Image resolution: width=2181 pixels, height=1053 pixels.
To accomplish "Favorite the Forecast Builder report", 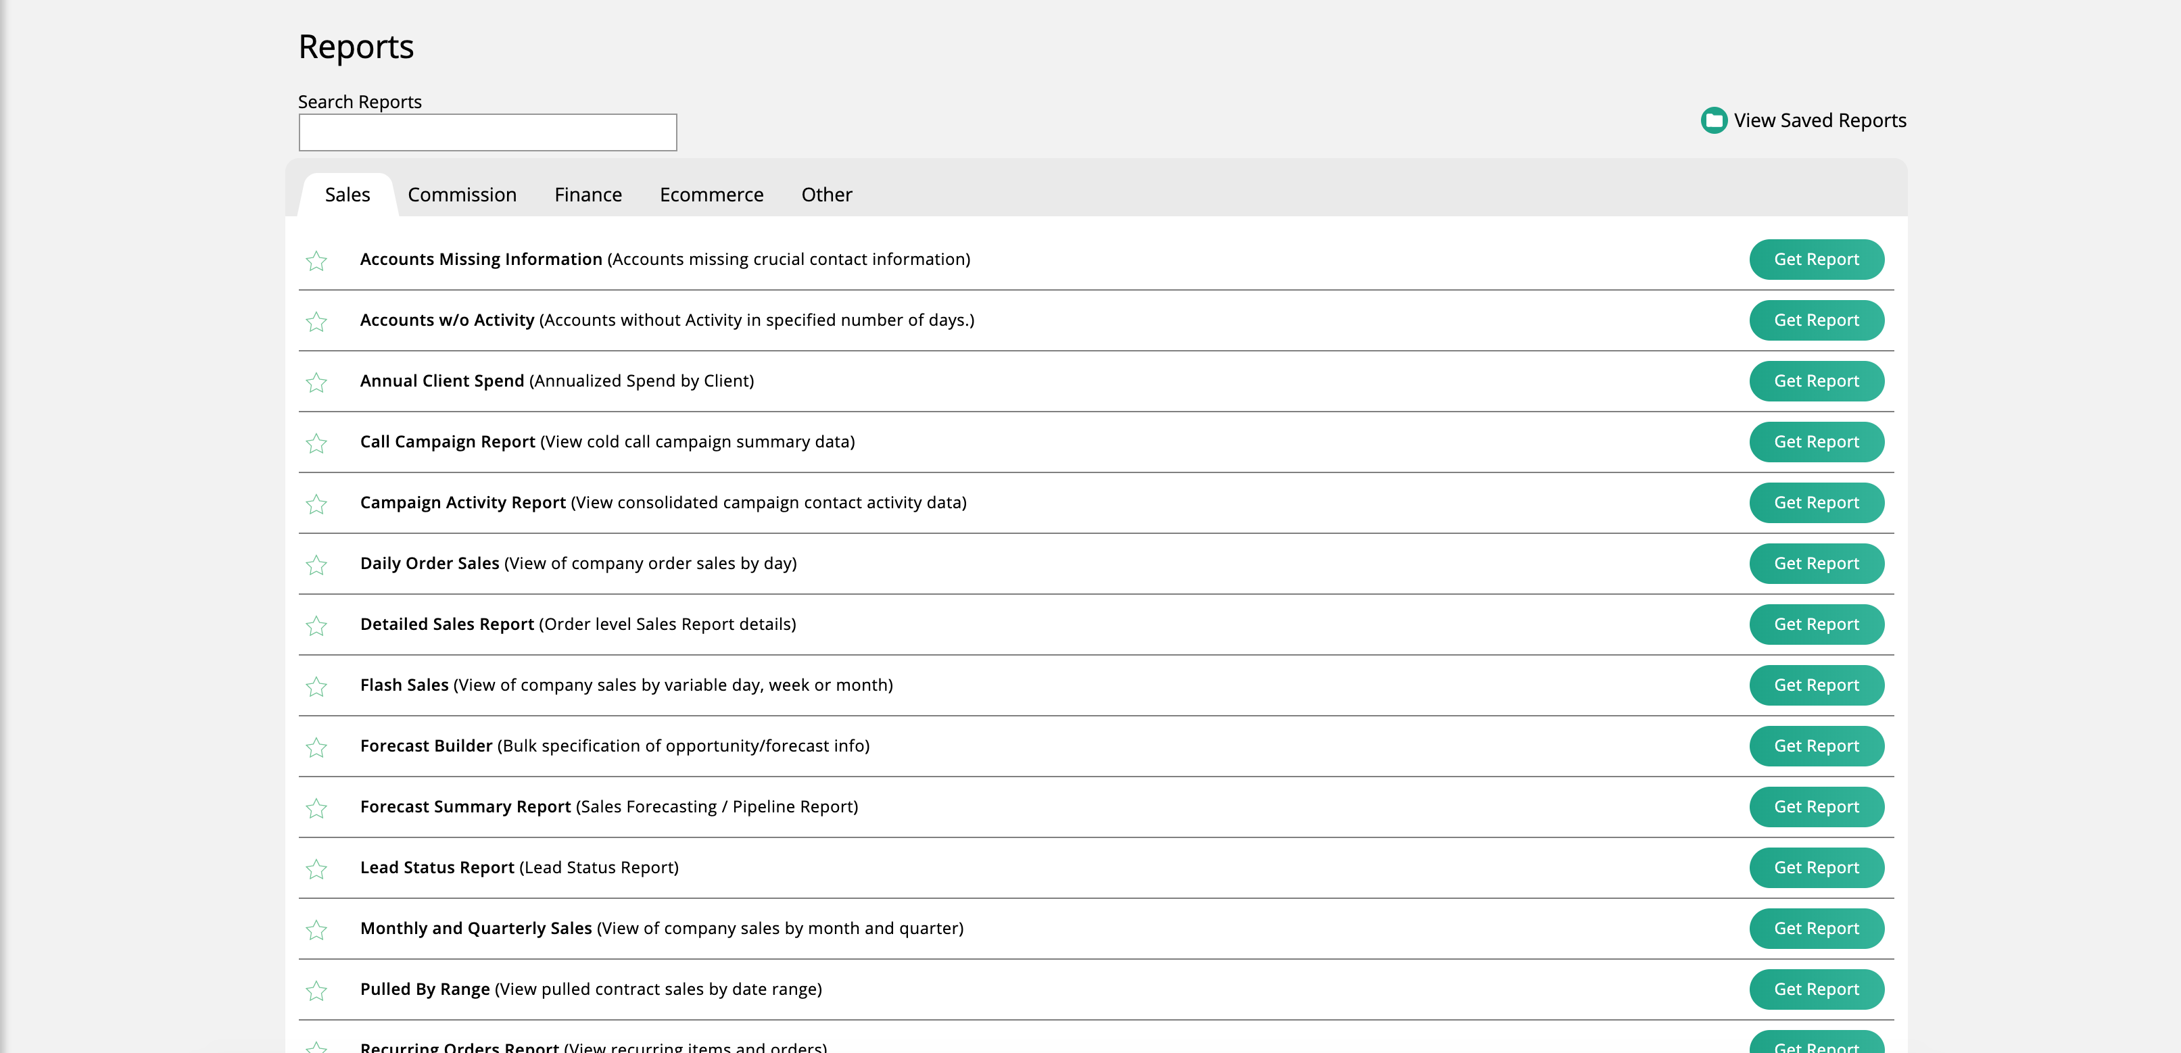I will coord(316,748).
